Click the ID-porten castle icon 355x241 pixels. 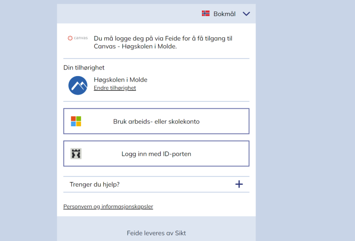(x=76, y=154)
